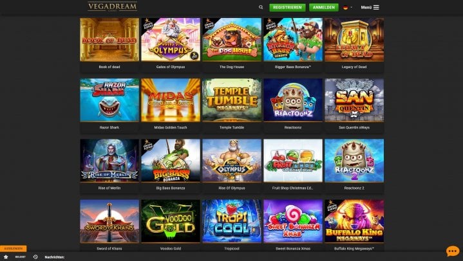This screenshot has height=261, width=463.
Task: Open the Menü navigation
Action: 366,7
